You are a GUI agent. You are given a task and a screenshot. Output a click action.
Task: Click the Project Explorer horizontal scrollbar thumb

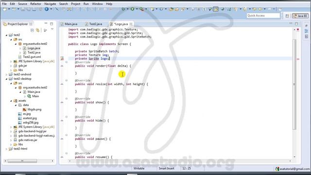click(22, 161)
